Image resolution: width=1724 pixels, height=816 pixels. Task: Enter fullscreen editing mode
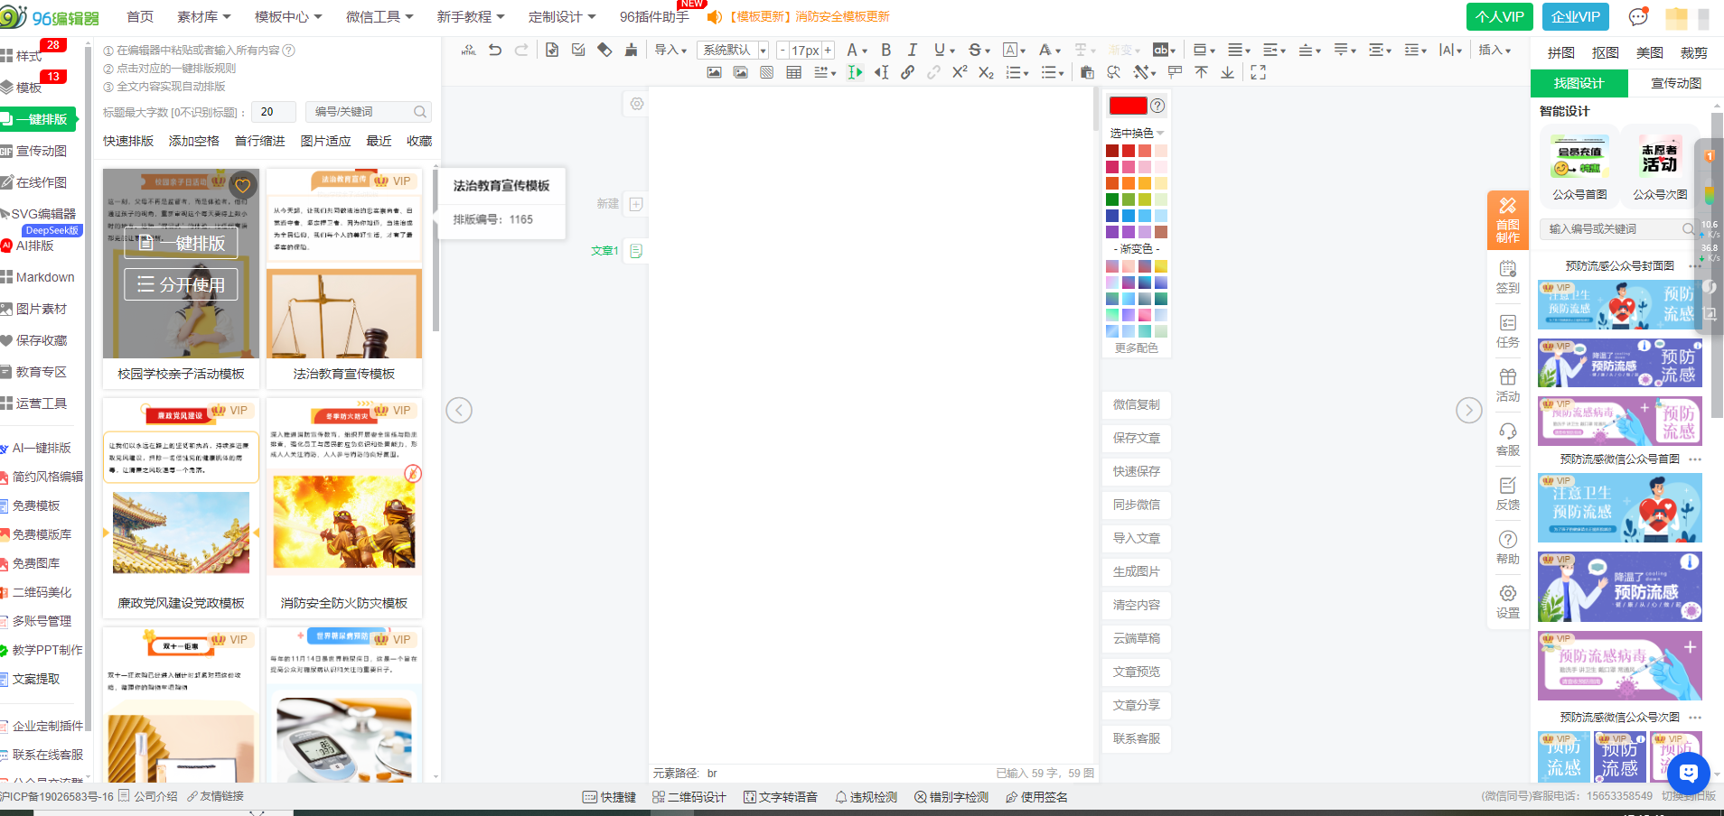(x=1258, y=73)
